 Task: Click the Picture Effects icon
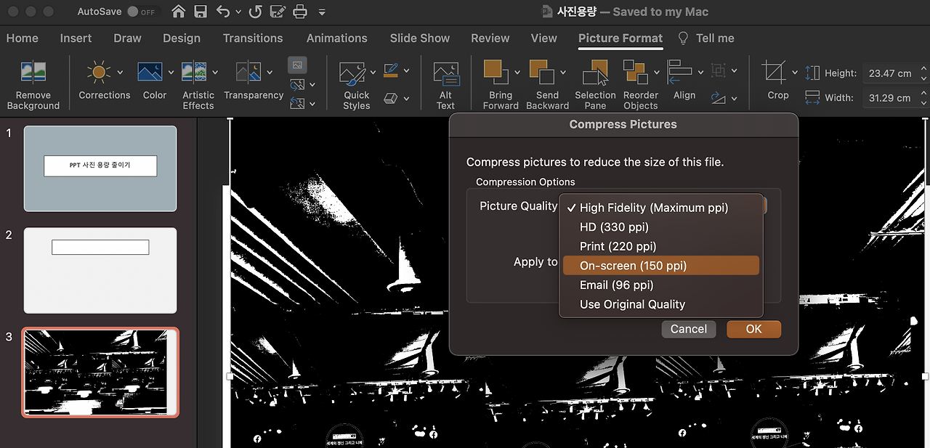391,97
